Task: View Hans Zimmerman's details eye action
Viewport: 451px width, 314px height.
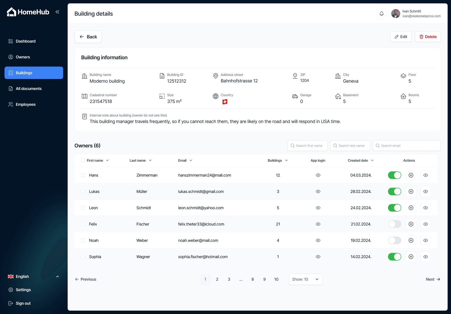Action: coord(426,175)
